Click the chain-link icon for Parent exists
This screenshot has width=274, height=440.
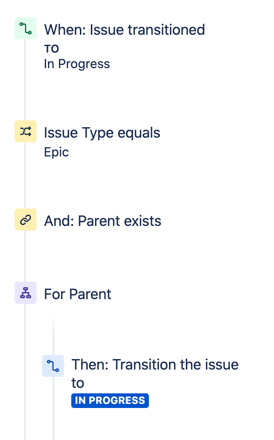pyautogui.click(x=26, y=220)
